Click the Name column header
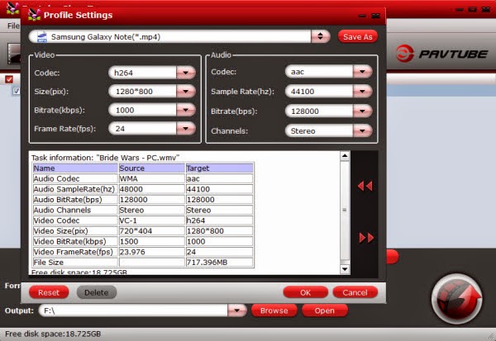Screen dimensions: 496x341 tap(75, 168)
